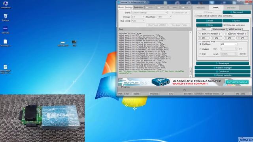Screen dimensions: 253x142
Task: Open the Main sub-tab
Action: [x=204, y=29]
